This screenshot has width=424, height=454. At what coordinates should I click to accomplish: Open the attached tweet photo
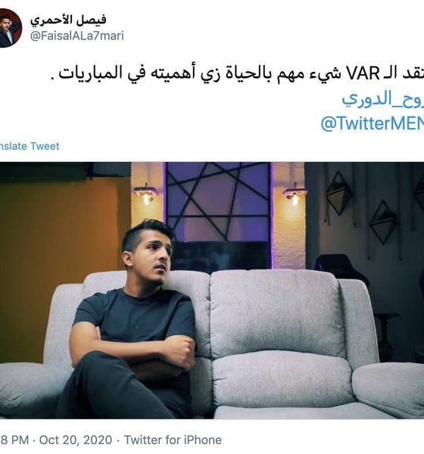[x=212, y=290]
